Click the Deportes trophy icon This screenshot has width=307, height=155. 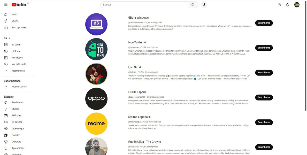pyautogui.click(x=6, y=142)
